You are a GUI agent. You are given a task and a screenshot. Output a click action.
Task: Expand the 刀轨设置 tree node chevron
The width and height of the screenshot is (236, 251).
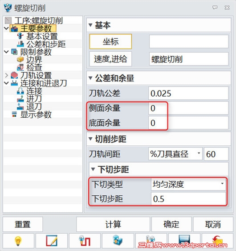tap(6, 75)
